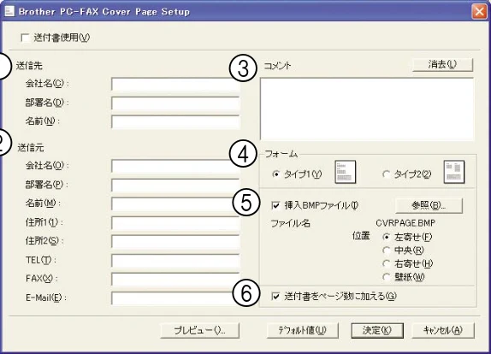Confirm with the 決定(K) button
The height and width of the screenshot is (354, 491).
coord(377,331)
